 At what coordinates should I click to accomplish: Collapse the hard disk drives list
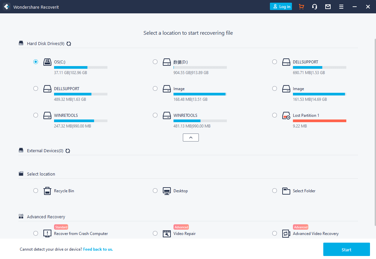coord(191,138)
